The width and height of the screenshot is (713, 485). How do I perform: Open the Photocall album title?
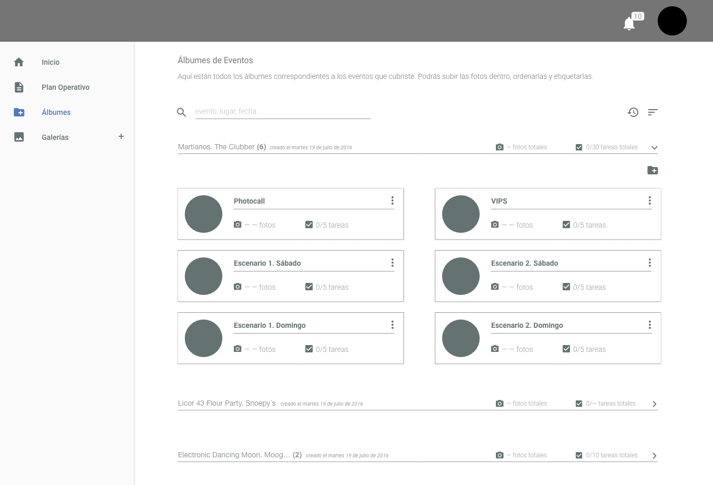click(249, 201)
